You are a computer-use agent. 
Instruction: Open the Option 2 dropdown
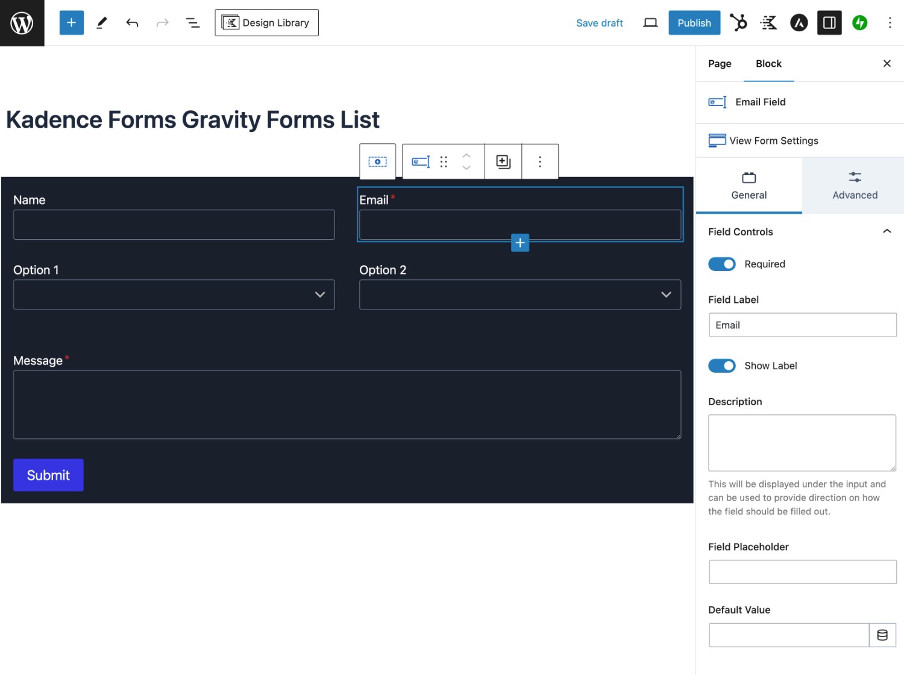(520, 294)
